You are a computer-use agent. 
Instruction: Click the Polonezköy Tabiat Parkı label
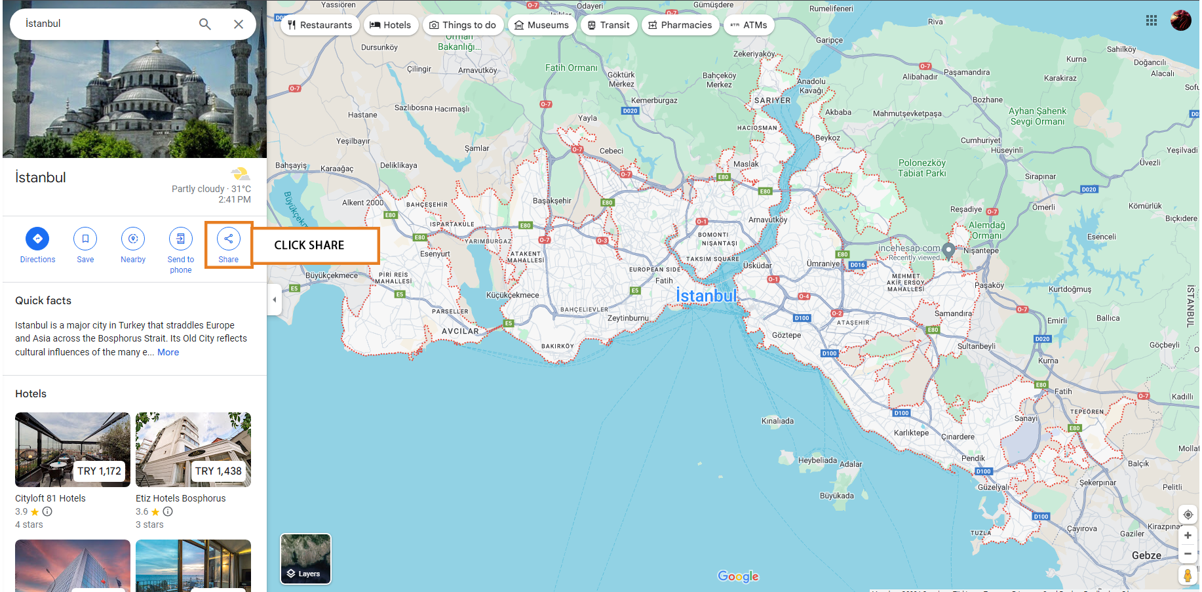tap(922, 168)
